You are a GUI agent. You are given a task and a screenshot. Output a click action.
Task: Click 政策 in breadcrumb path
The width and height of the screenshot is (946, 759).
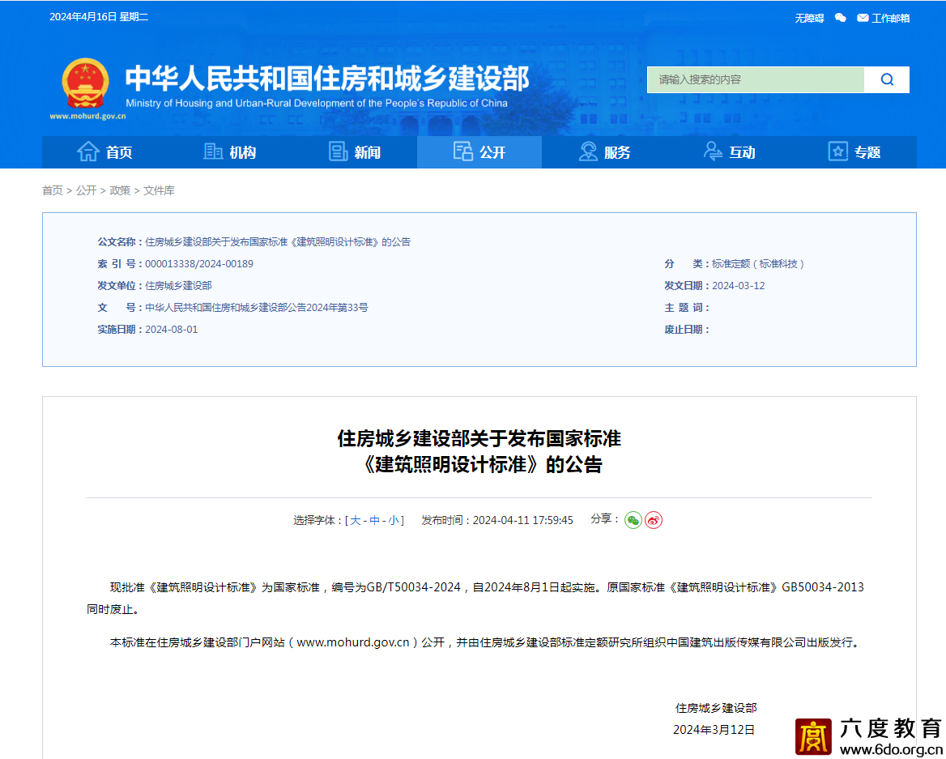click(x=120, y=190)
